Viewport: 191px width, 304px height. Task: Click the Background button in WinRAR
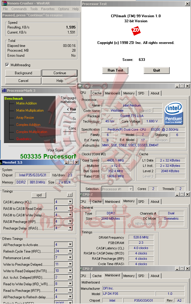(23, 73)
